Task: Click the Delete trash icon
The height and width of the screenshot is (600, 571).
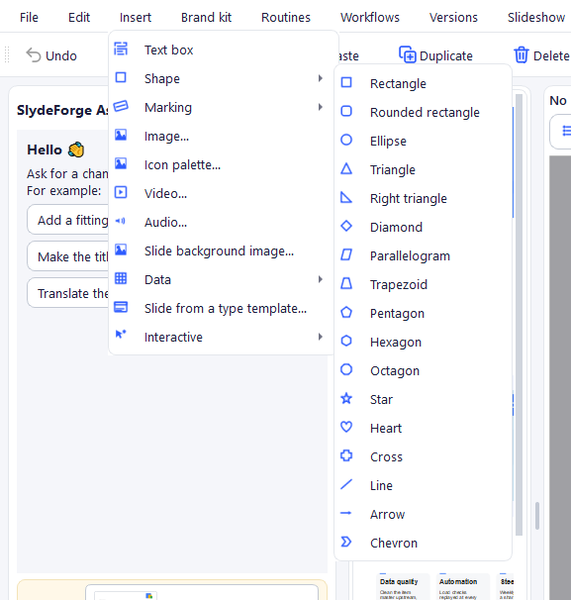Action: (522, 54)
